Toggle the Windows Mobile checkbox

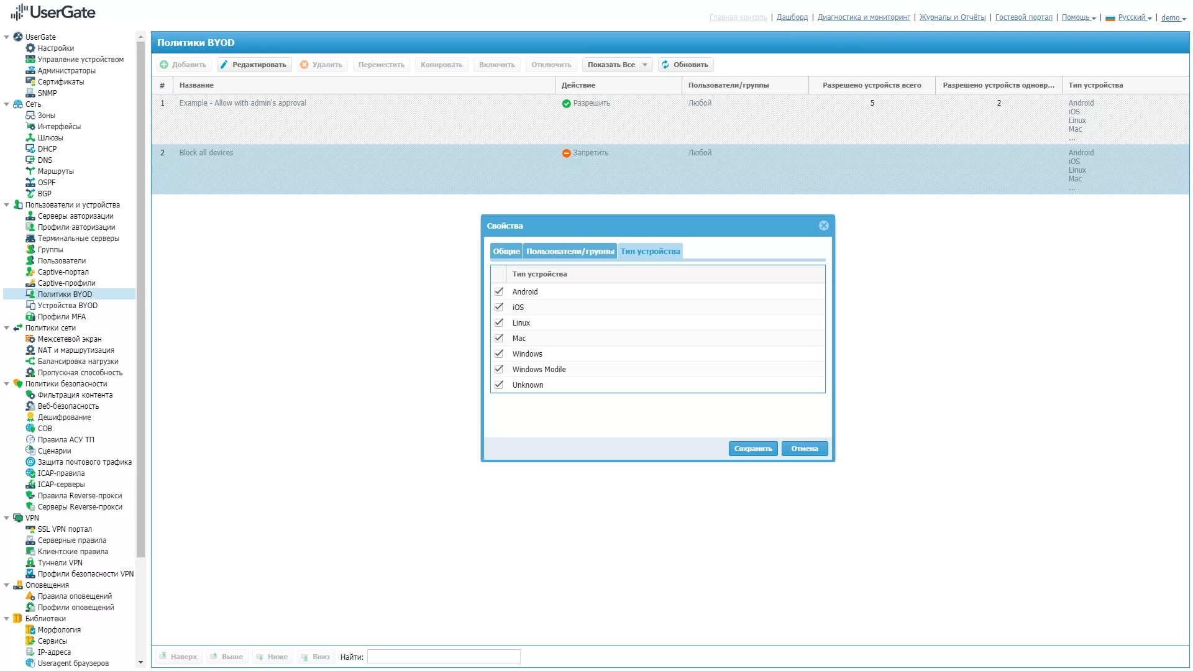498,368
